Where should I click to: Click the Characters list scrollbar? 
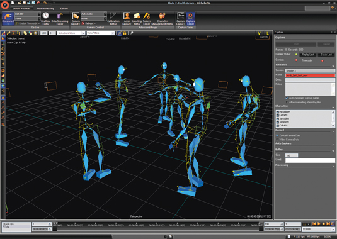coord(333,119)
